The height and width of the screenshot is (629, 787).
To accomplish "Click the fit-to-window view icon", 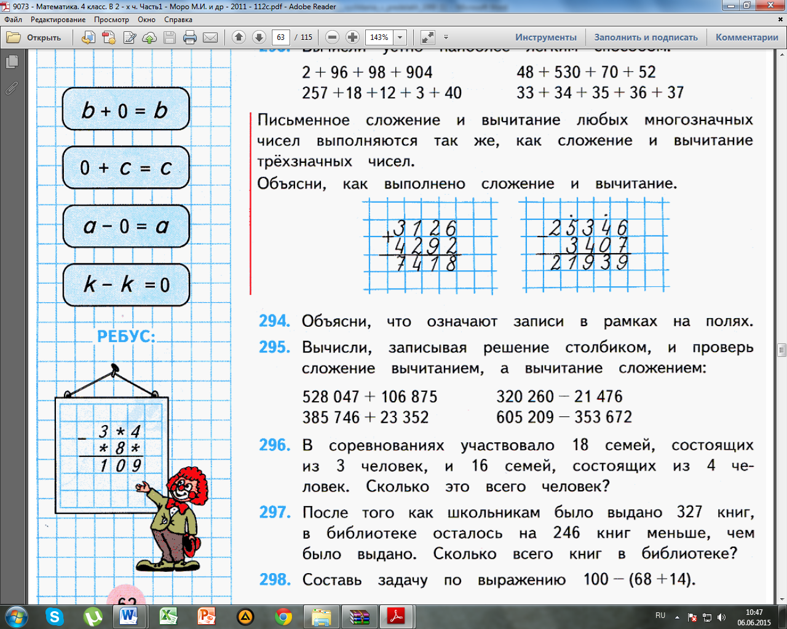I will pyautogui.click(x=427, y=37).
